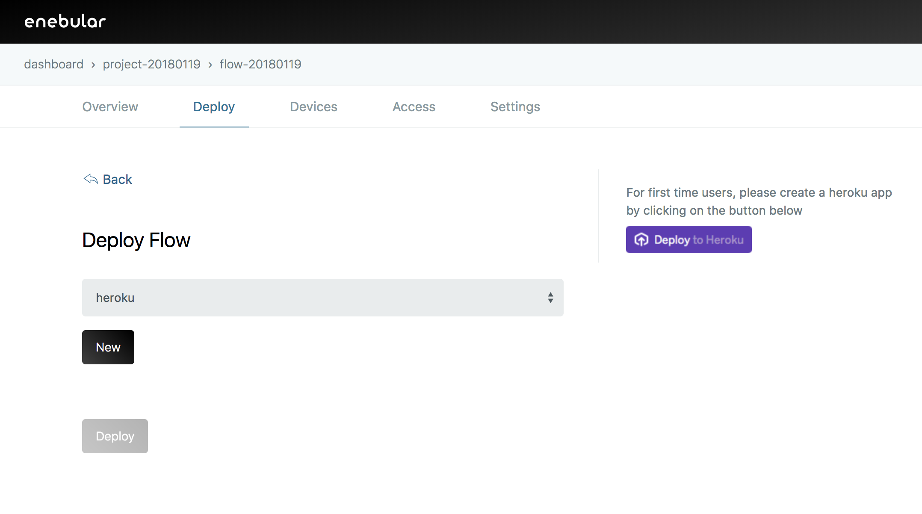Image resolution: width=922 pixels, height=514 pixels.
Task: Click the Back arrow icon
Action: [91, 179]
